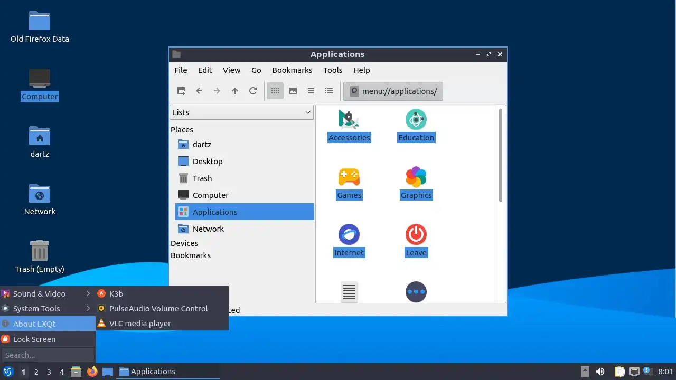
Task: Select the Internet category icon
Action: (349, 241)
